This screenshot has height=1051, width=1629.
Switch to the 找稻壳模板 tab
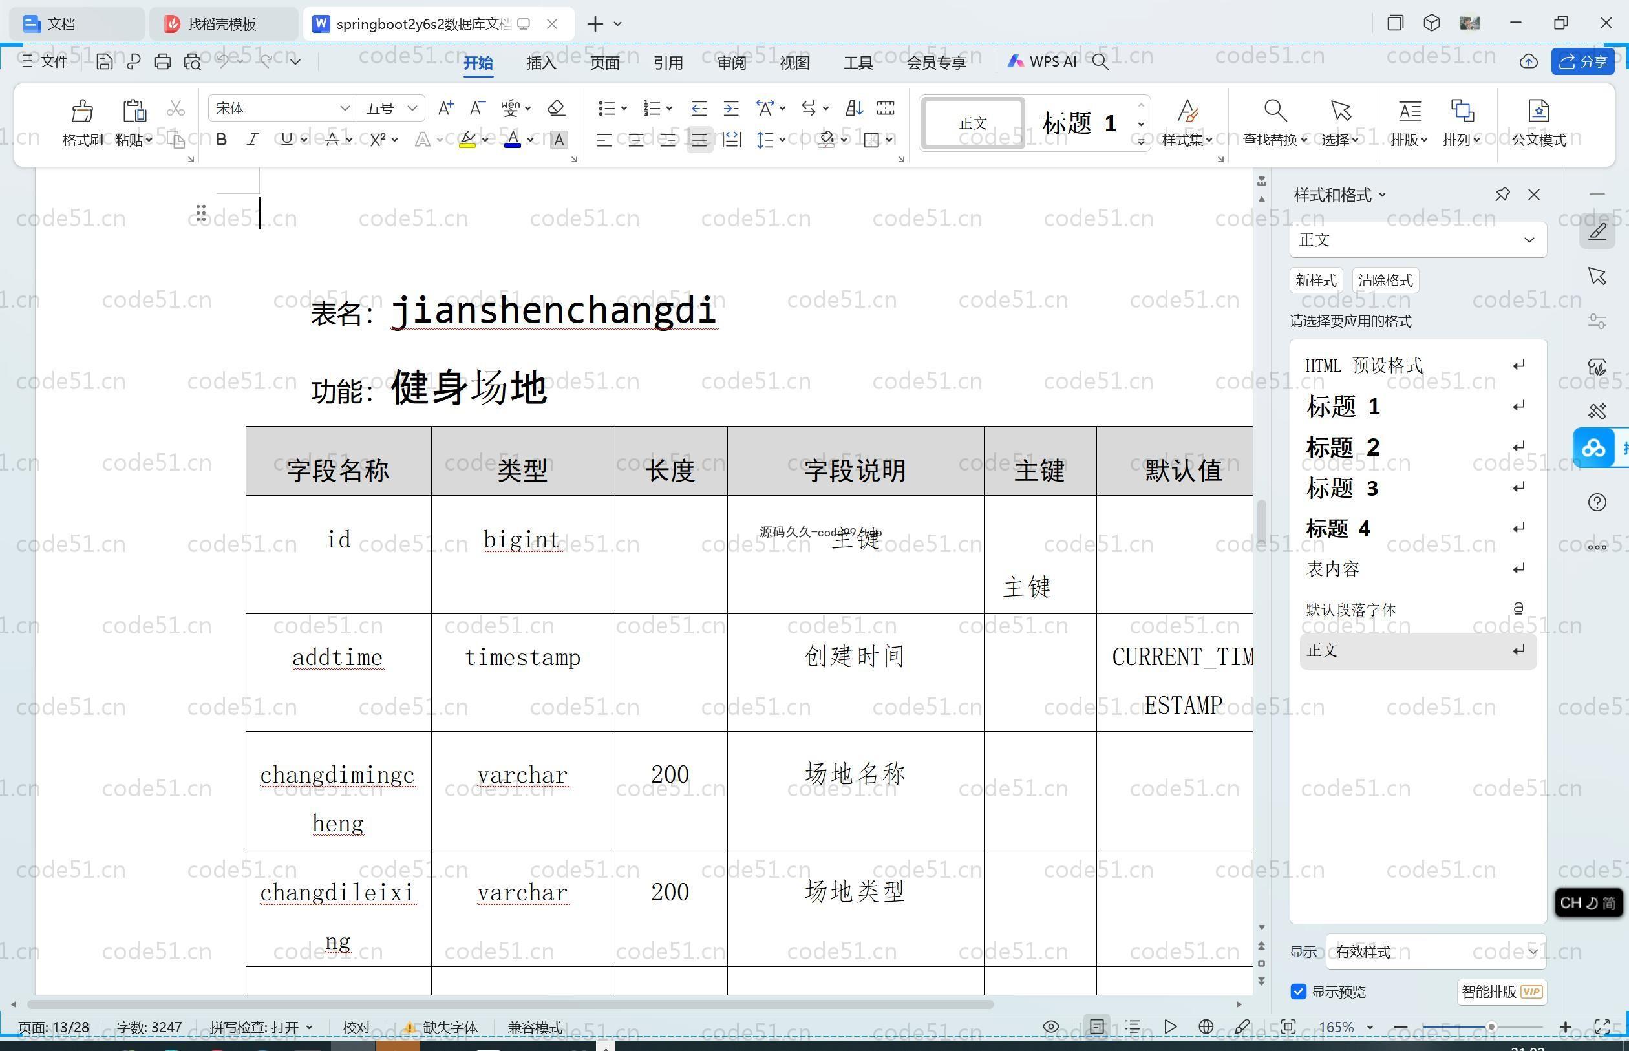tap(222, 24)
